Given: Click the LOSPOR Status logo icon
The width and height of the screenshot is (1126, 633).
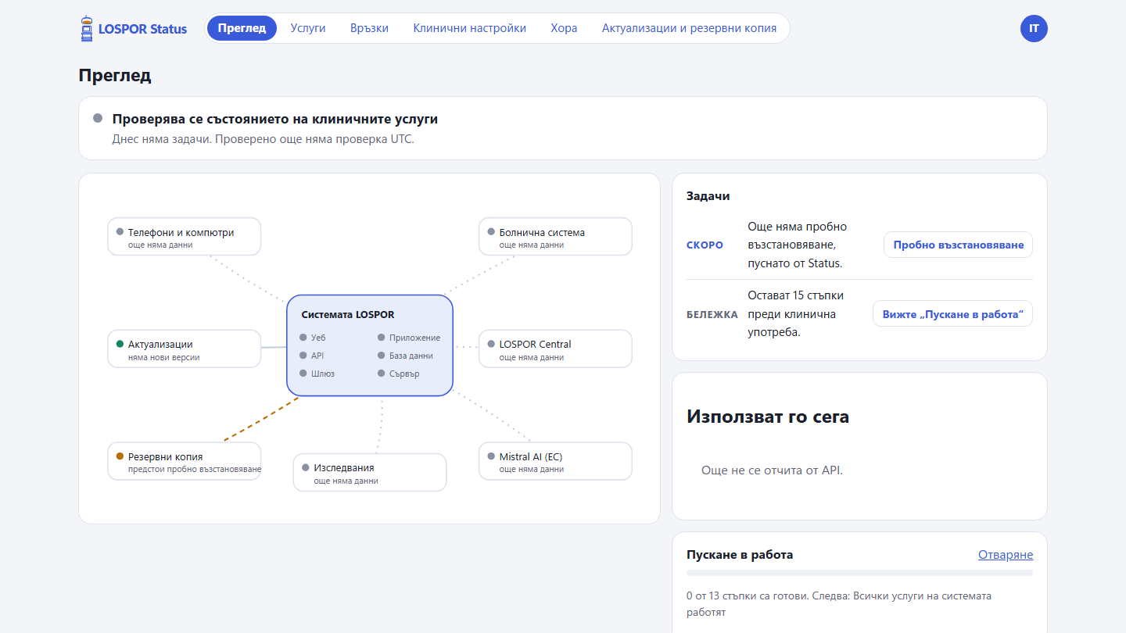Looking at the screenshot, I should point(86,29).
